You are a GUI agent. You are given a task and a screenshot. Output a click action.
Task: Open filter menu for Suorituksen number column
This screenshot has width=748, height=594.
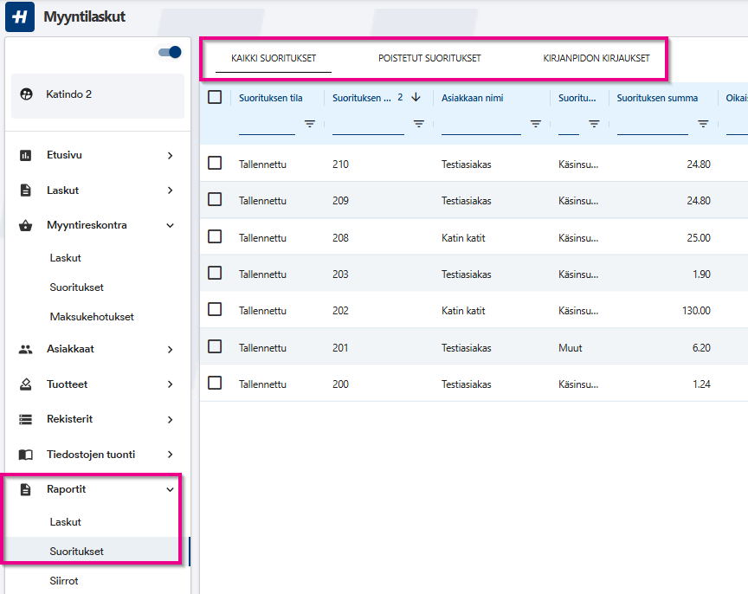[x=419, y=124]
